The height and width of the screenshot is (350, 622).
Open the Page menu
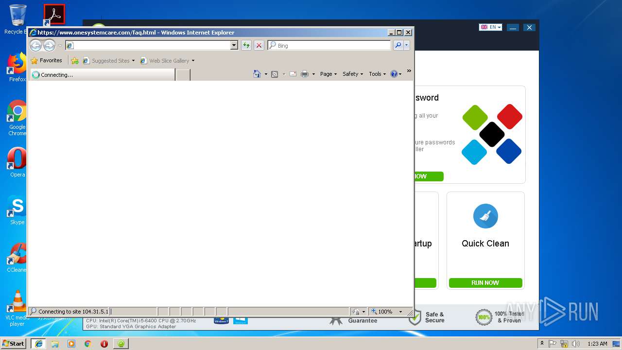(x=328, y=74)
